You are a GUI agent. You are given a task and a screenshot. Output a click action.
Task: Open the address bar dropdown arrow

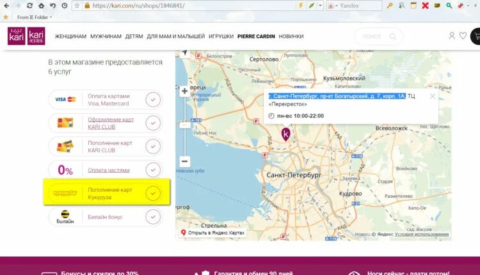[x=320, y=6]
